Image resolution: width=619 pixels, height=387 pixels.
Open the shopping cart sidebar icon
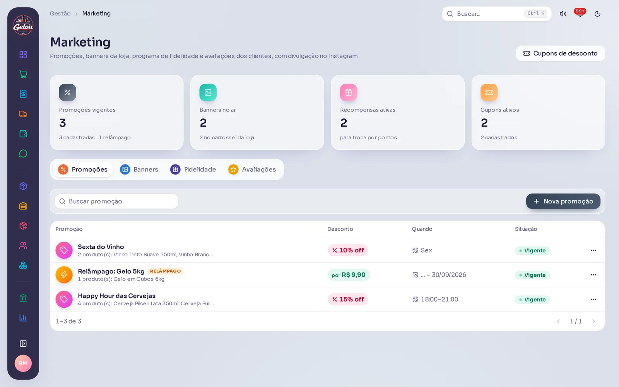[23, 74]
